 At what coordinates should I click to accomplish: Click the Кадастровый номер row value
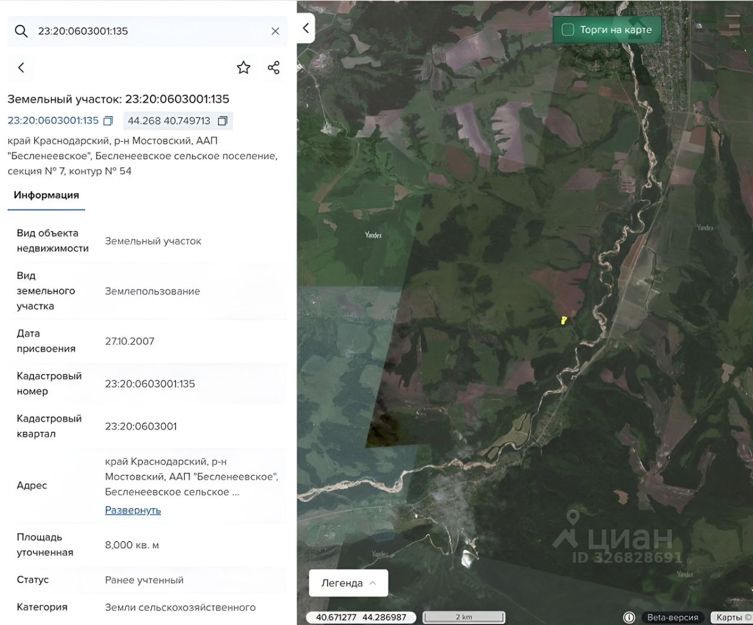point(150,384)
